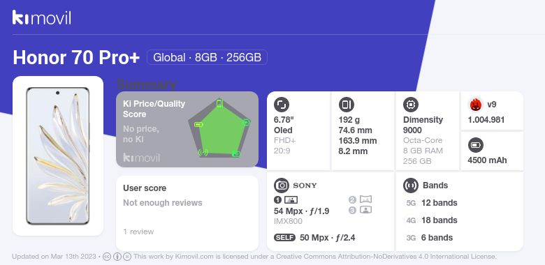545x265 pixels.
Task: Select the second rear camera icon
Action: click(x=361, y=199)
